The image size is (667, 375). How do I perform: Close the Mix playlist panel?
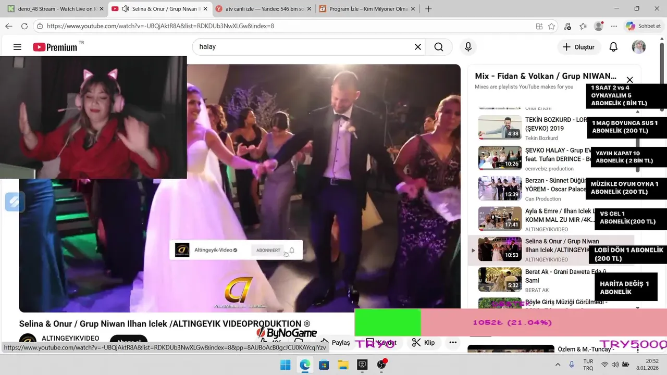[x=629, y=80]
